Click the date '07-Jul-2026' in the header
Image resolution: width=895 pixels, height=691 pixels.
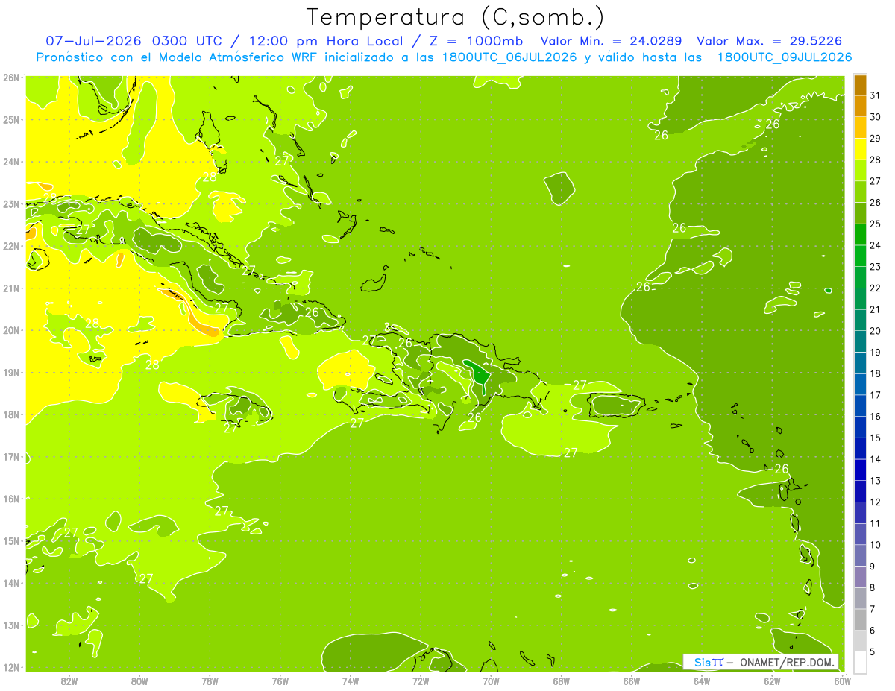(95, 41)
